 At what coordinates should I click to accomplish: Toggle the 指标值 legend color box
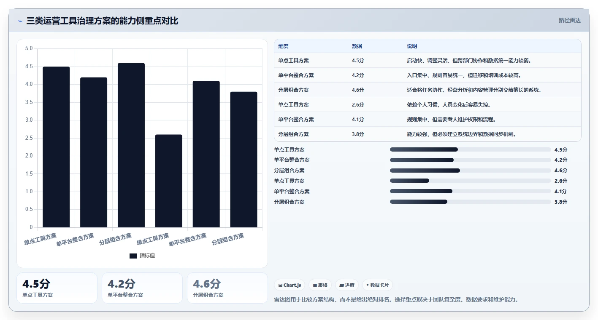coord(133,256)
